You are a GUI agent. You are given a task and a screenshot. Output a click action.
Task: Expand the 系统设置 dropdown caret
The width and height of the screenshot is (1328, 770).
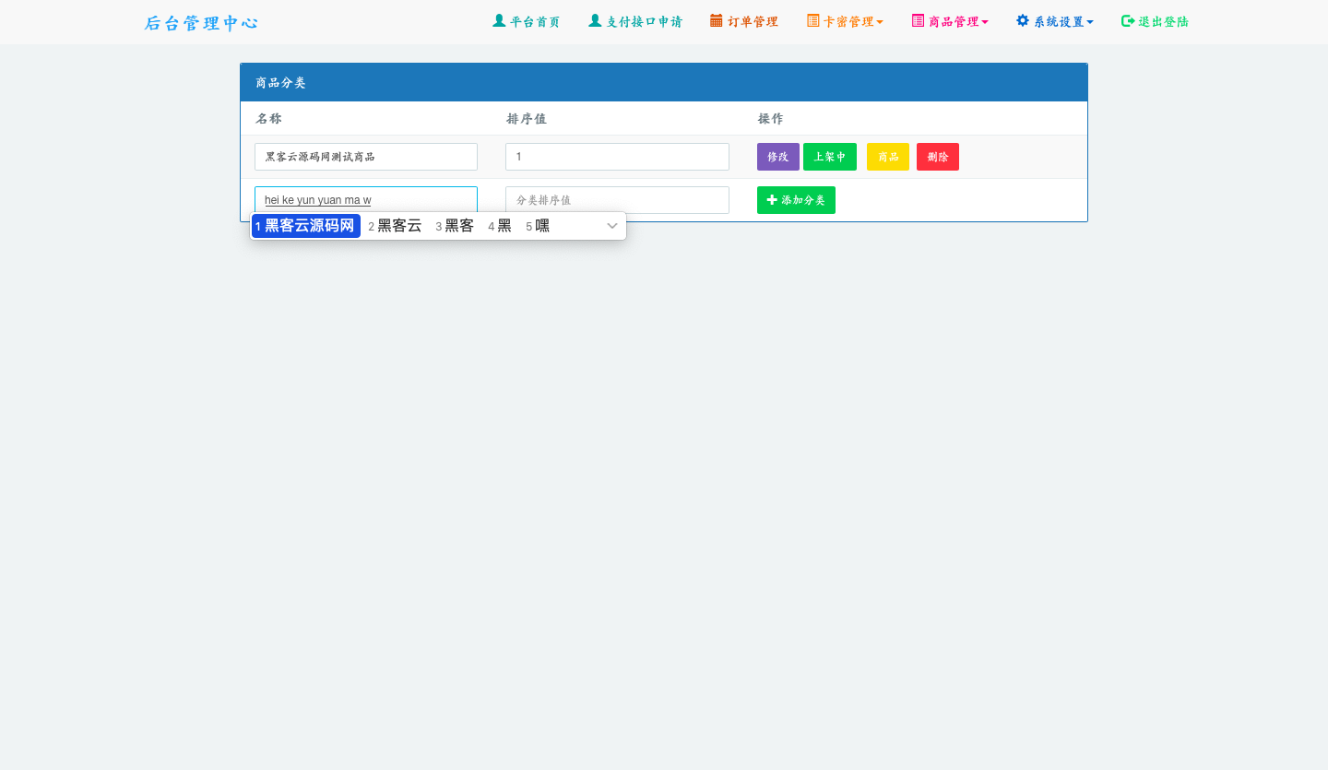coord(1090,22)
